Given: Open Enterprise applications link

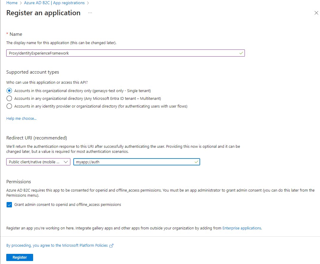Looking at the screenshot, I should tap(242, 228).
